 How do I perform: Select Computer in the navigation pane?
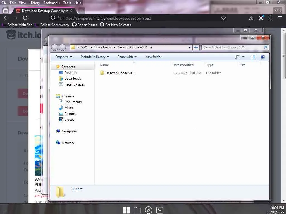[x=69, y=131]
